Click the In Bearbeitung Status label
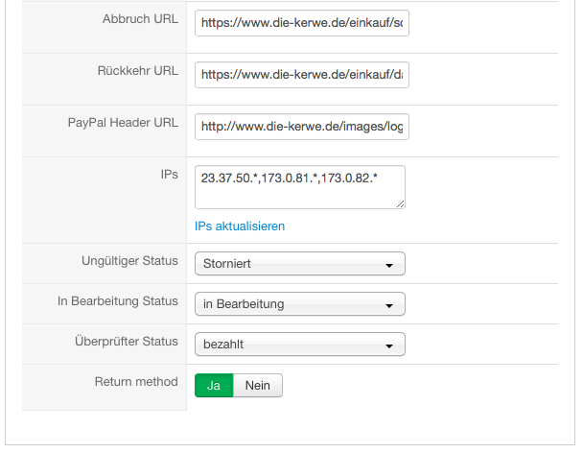 click(118, 300)
